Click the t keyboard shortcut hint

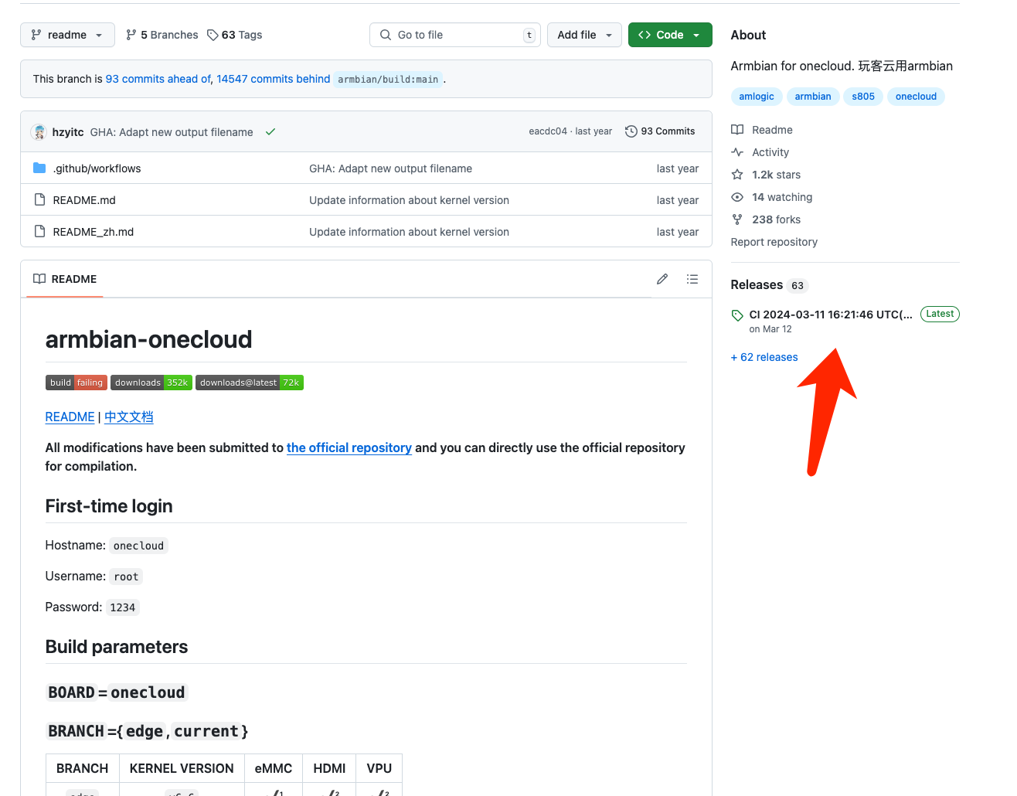529,35
